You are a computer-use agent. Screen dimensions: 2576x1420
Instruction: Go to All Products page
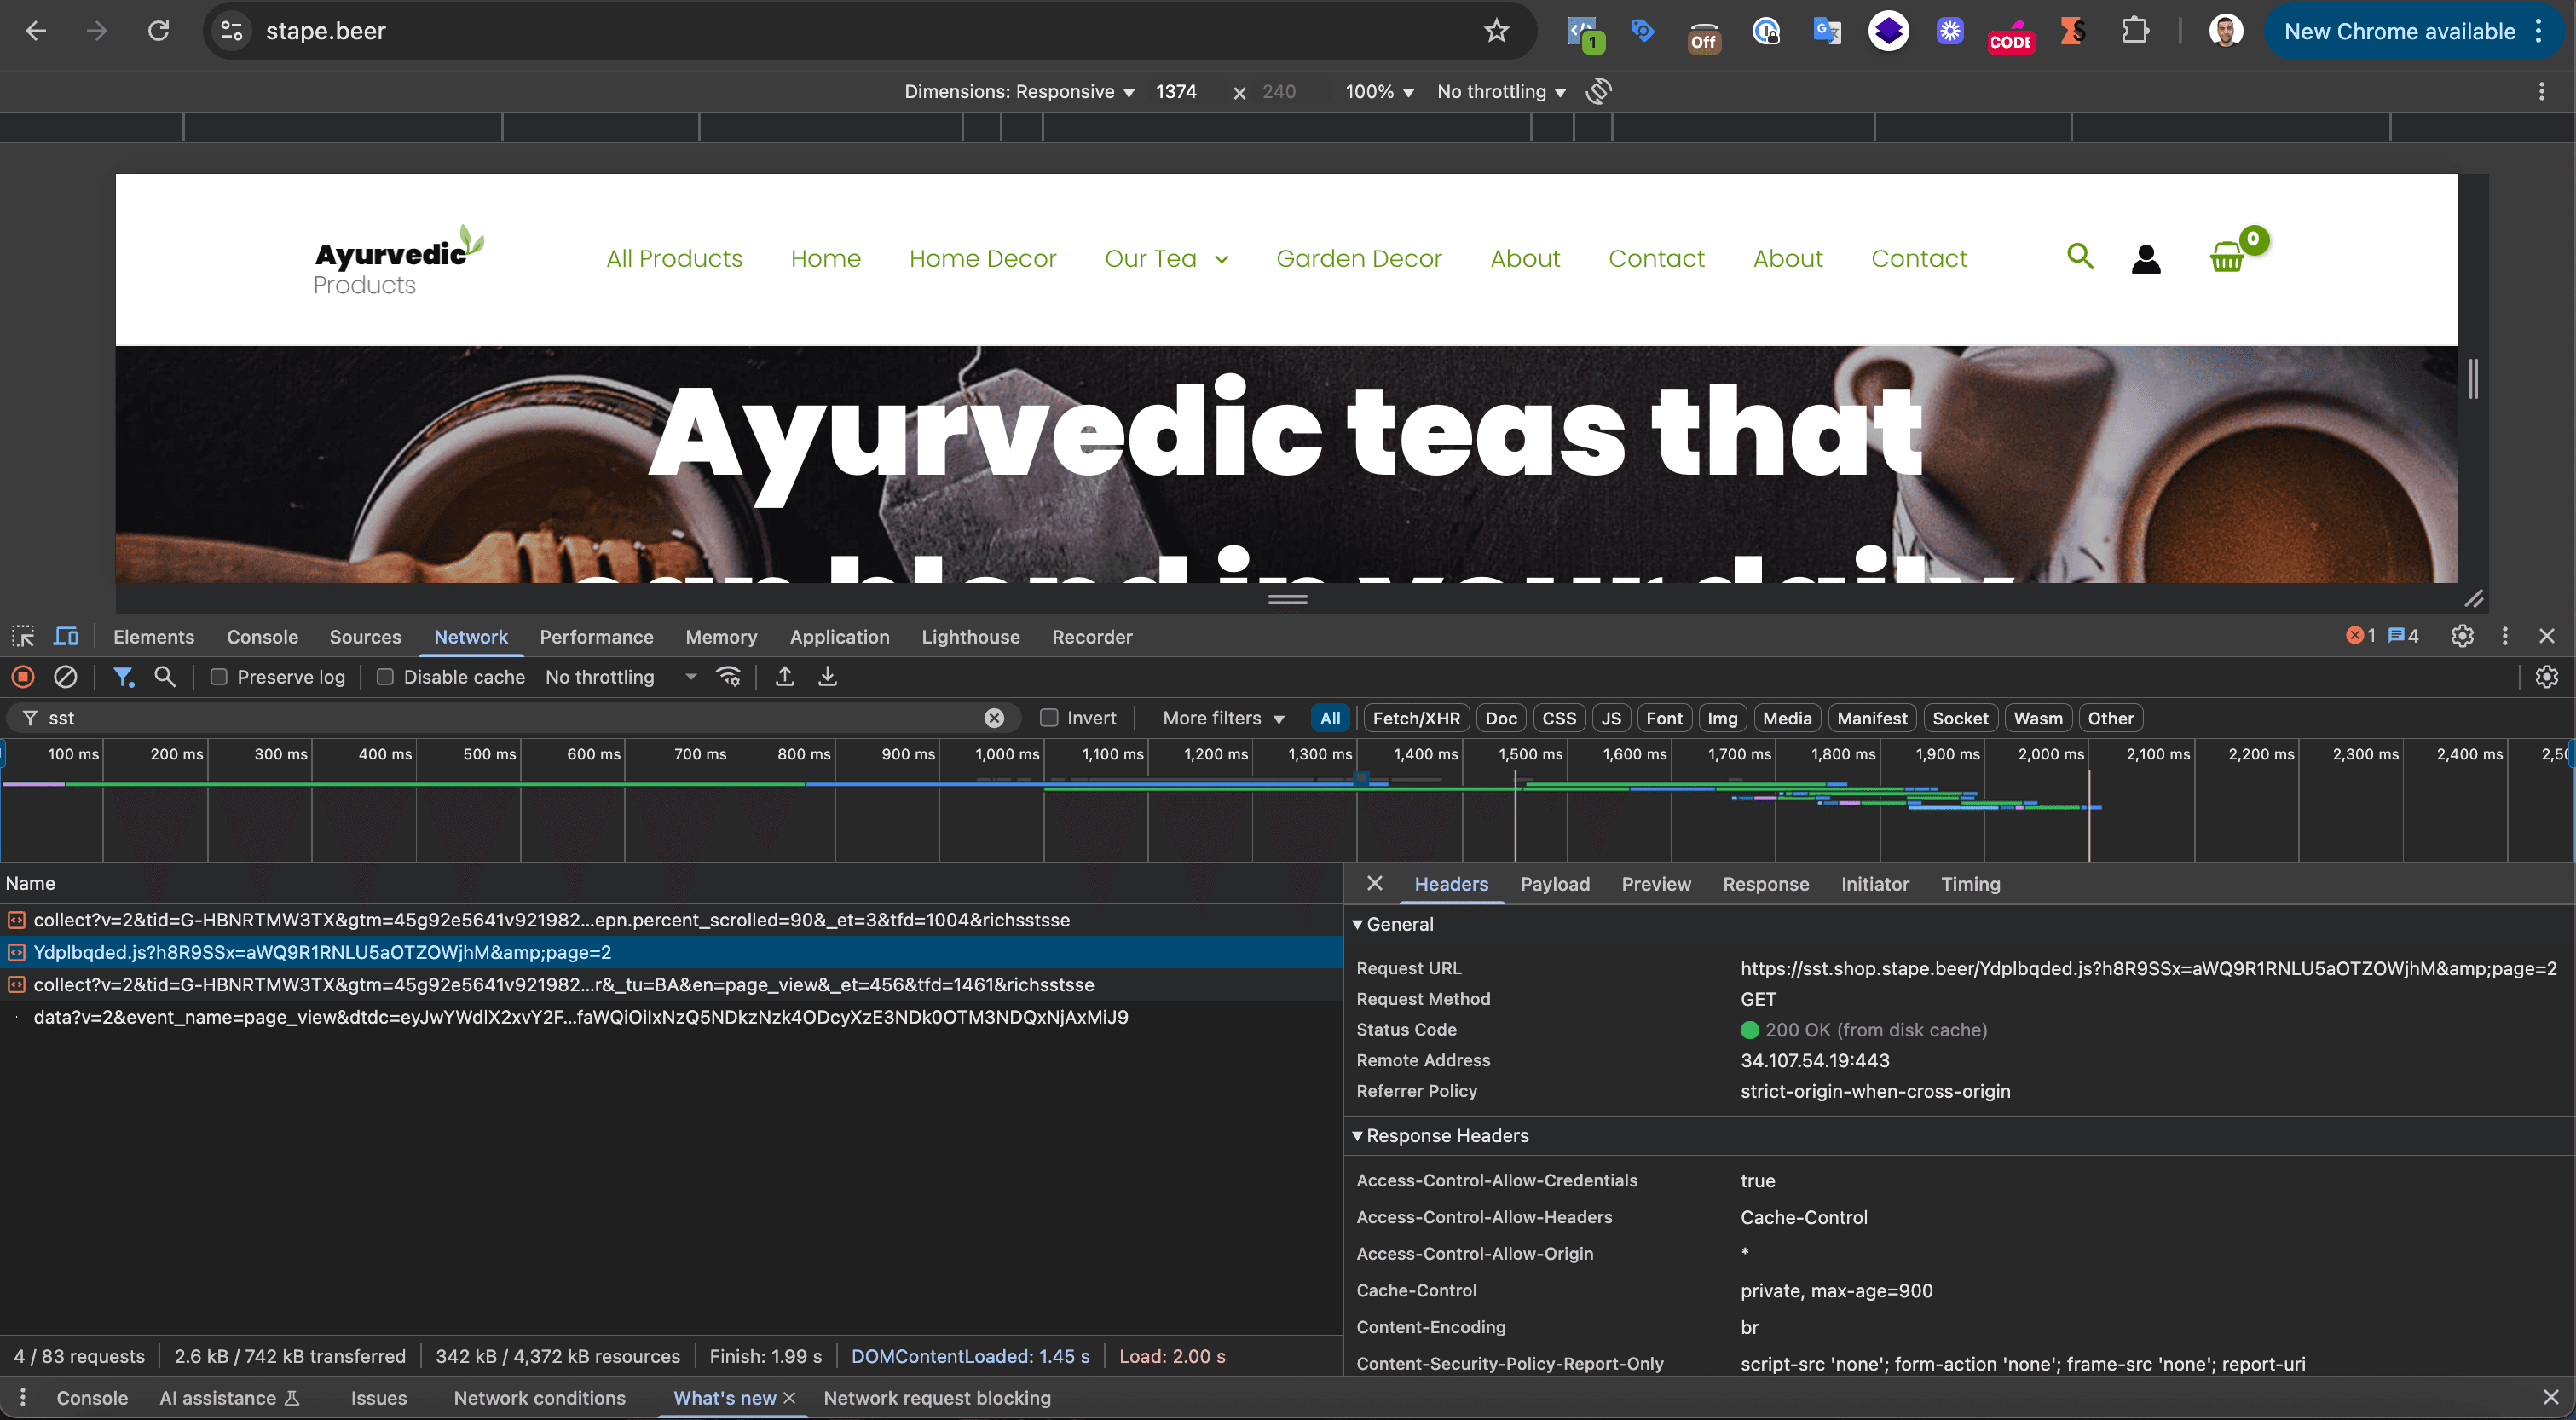(674, 259)
